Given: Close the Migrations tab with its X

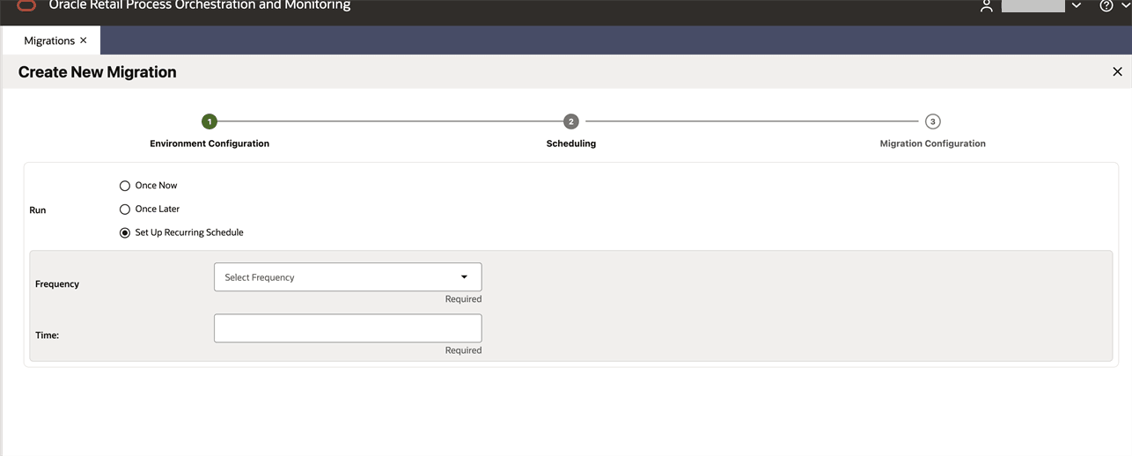Looking at the screenshot, I should coord(84,40).
